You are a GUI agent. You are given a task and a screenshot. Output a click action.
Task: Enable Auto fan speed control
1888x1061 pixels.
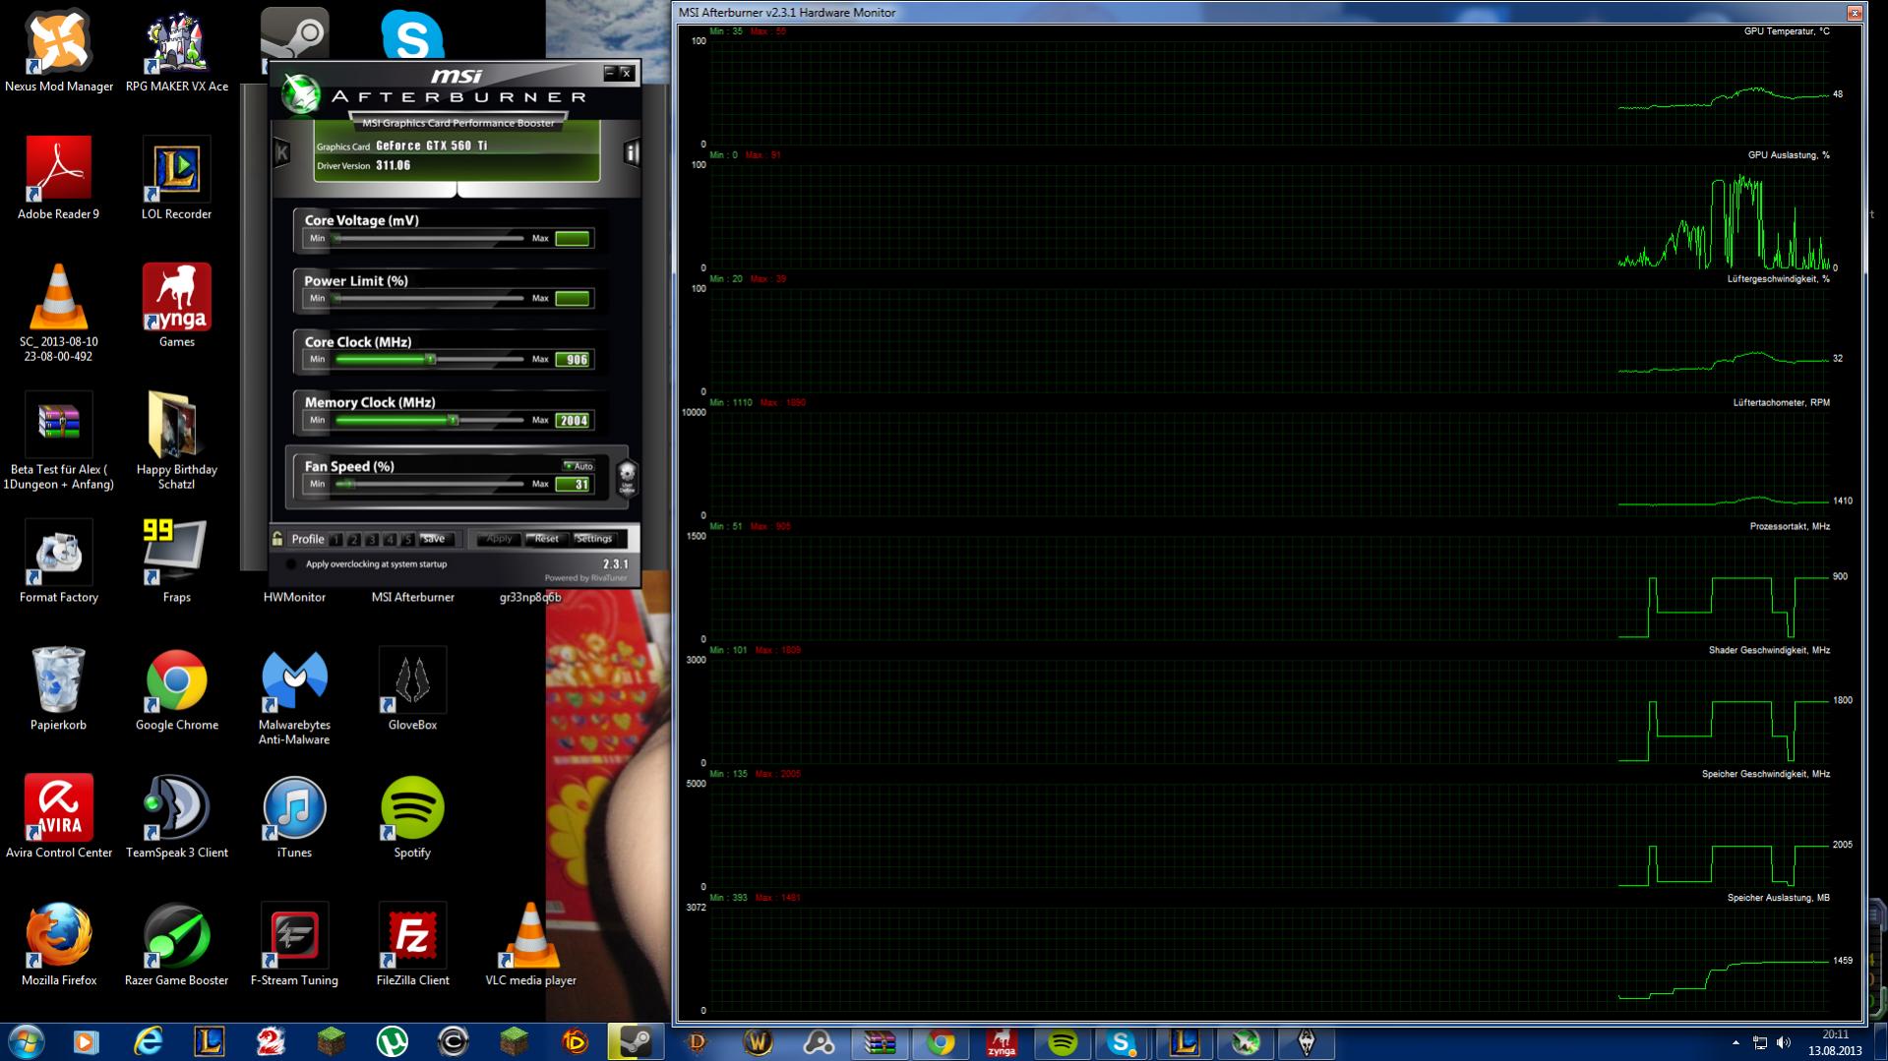[x=579, y=466]
